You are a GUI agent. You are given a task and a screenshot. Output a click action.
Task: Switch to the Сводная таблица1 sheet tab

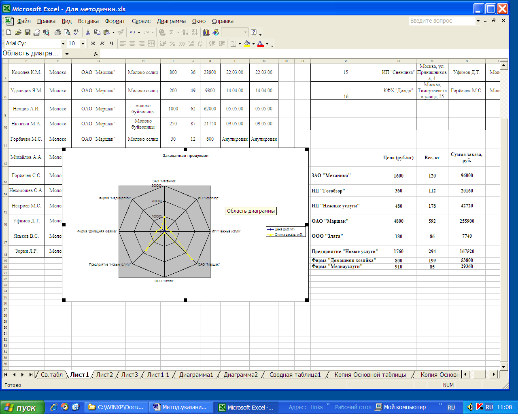(x=295, y=374)
